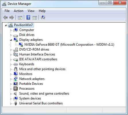Open the Help menu
The height and width of the screenshot is (115, 128).
pyautogui.click(x=42, y=11)
